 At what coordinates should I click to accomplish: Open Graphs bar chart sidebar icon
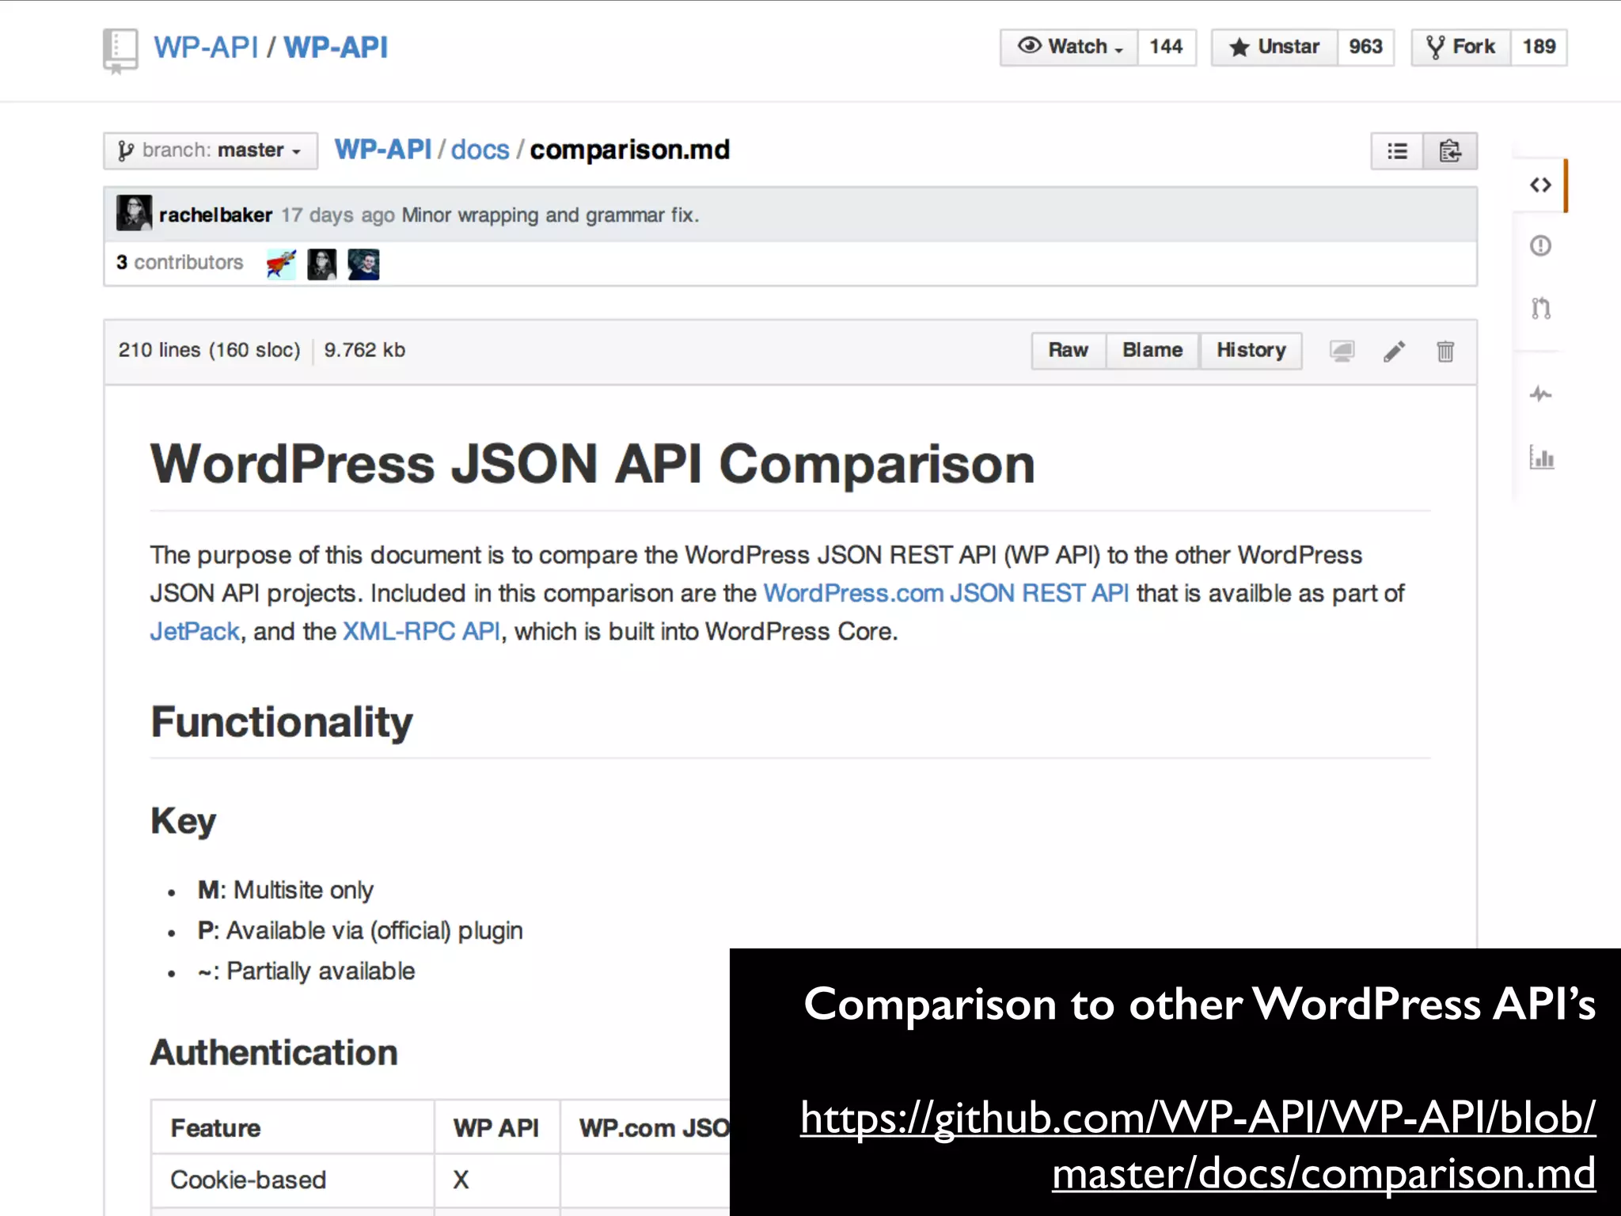click(1541, 458)
